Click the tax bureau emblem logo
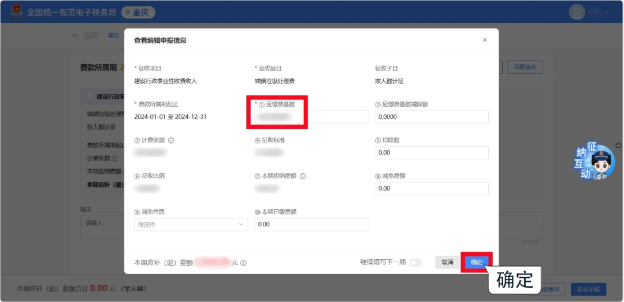Screen dimensions: 624x302 (12, 12)
